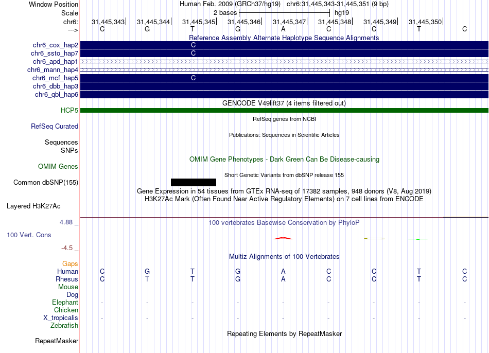This screenshot has height=353, width=489.
Task: Click the RefSeq genes from NCBI title
Action: tap(284, 119)
